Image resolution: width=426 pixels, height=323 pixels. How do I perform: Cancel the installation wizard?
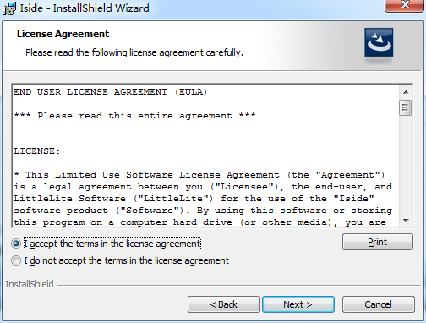(x=378, y=304)
